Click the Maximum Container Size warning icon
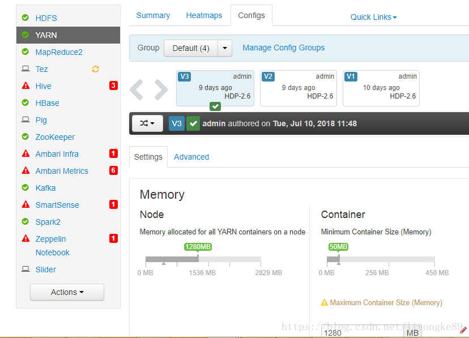Screen dimensions: 469x338 tap(324, 302)
